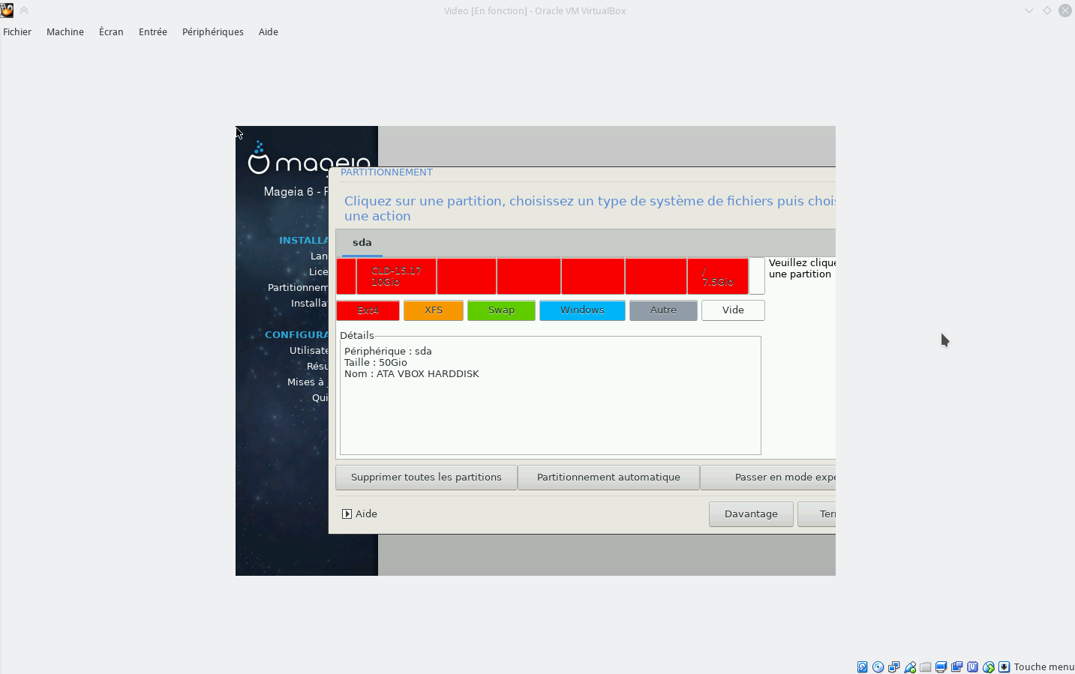This screenshot has width=1075, height=674.
Task: Open the VirtualBox window menu icon
Action: coord(7,10)
